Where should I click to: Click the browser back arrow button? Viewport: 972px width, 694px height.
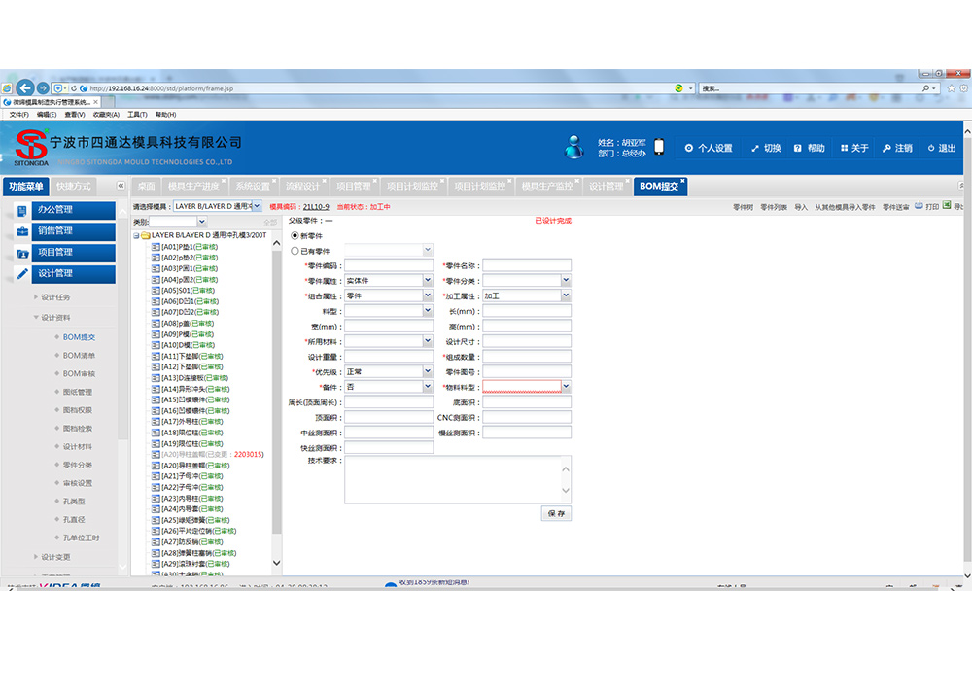coord(25,88)
